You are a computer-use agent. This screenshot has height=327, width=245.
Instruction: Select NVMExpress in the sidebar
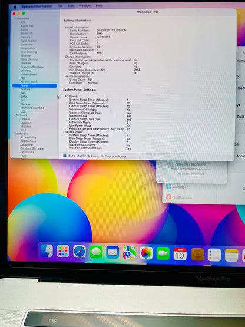[x=28, y=74]
